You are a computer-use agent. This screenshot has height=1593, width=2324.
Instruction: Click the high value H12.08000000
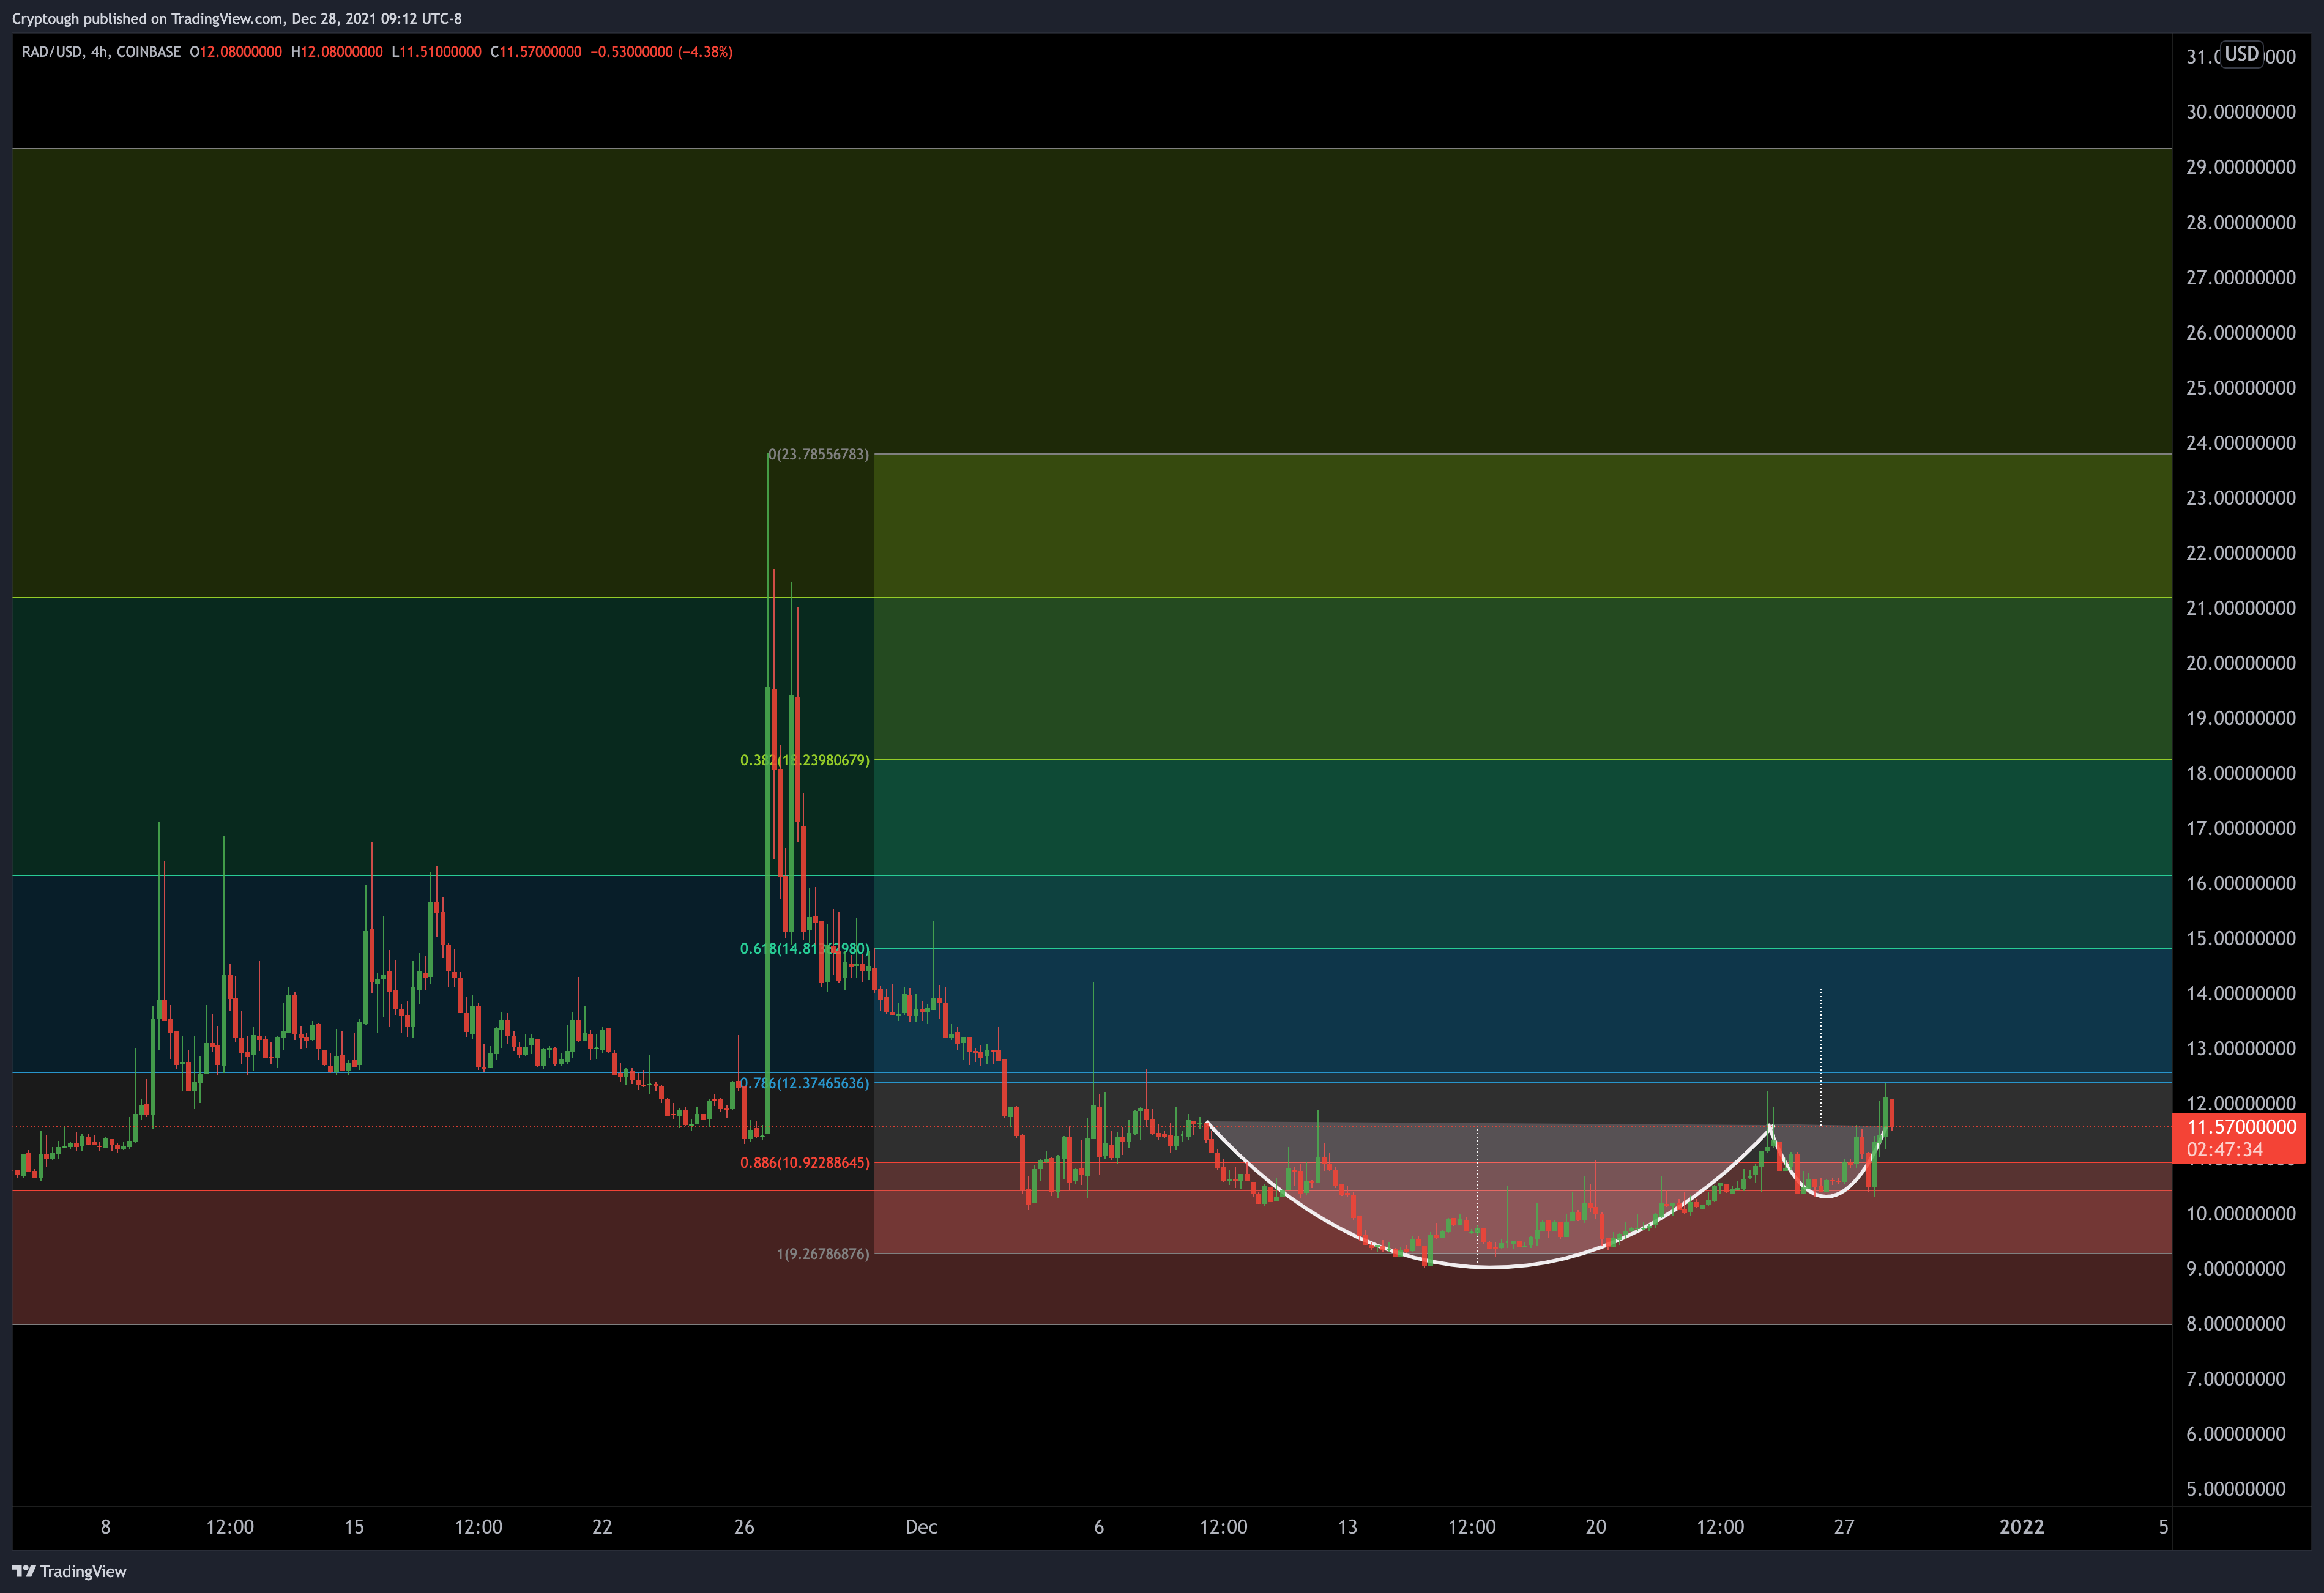337,52
